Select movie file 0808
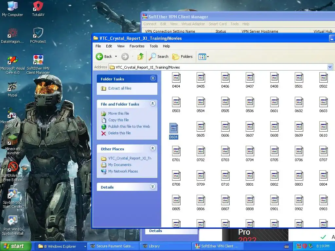 pos(250,203)
